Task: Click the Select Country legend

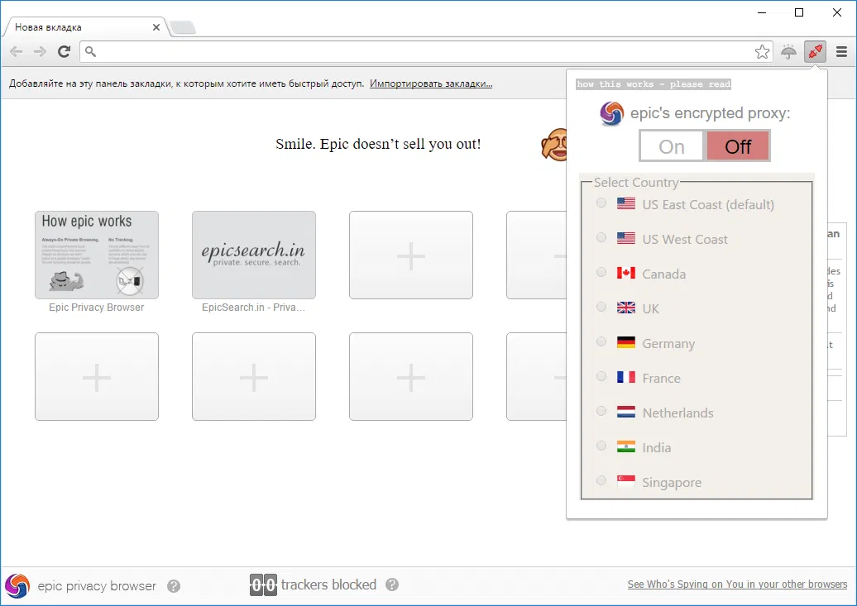Action: 636,183
